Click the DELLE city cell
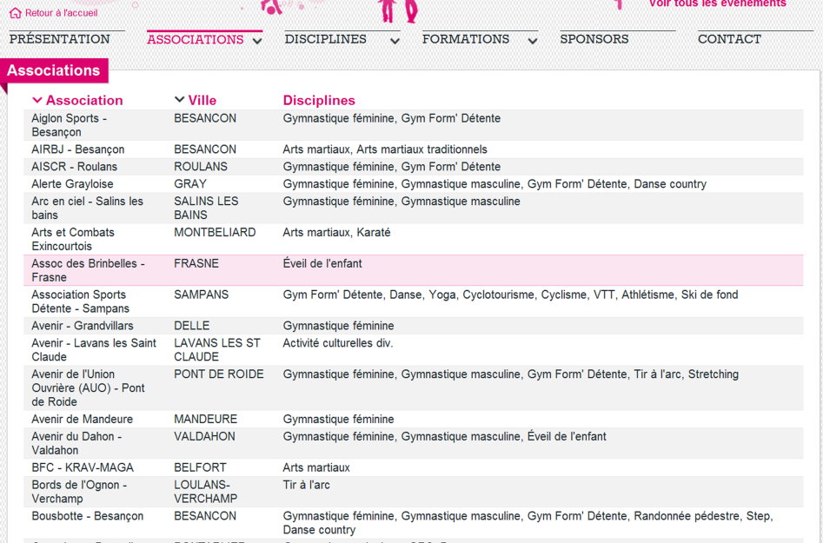The width and height of the screenshot is (823, 543). 191,326
